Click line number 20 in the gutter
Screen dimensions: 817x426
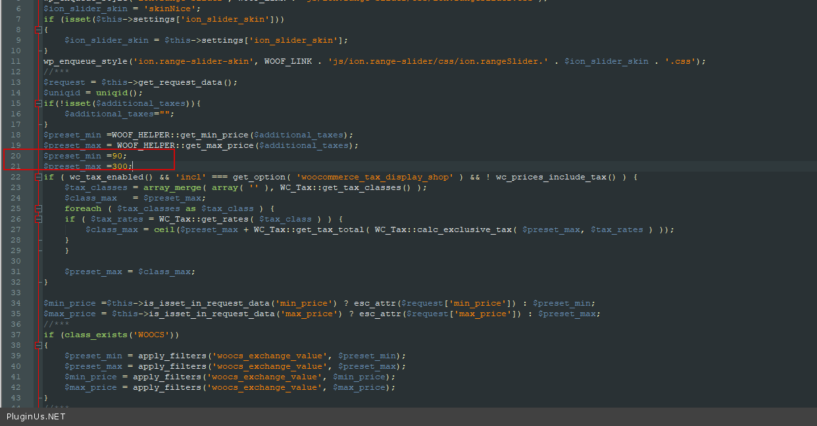click(16, 156)
